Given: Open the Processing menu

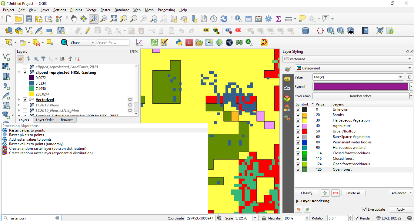Looking at the screenshot, I should tap(166, 10).
